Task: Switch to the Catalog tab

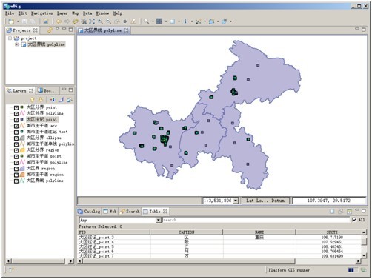Action: (x=89, y=212)
